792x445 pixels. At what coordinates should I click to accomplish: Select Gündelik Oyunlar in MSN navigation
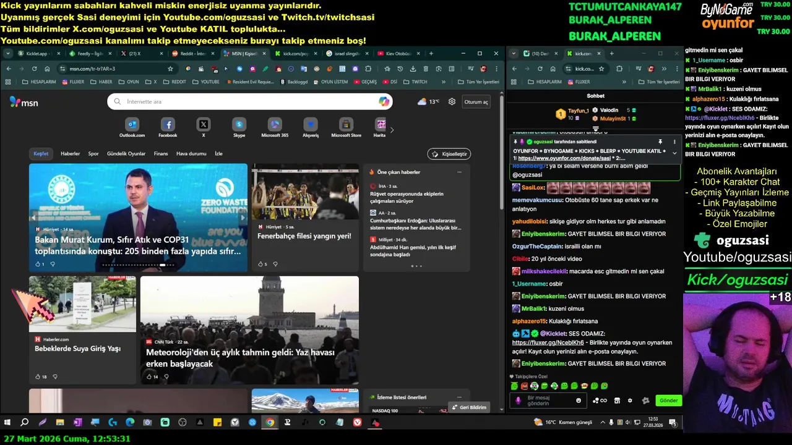coord(126,154)
